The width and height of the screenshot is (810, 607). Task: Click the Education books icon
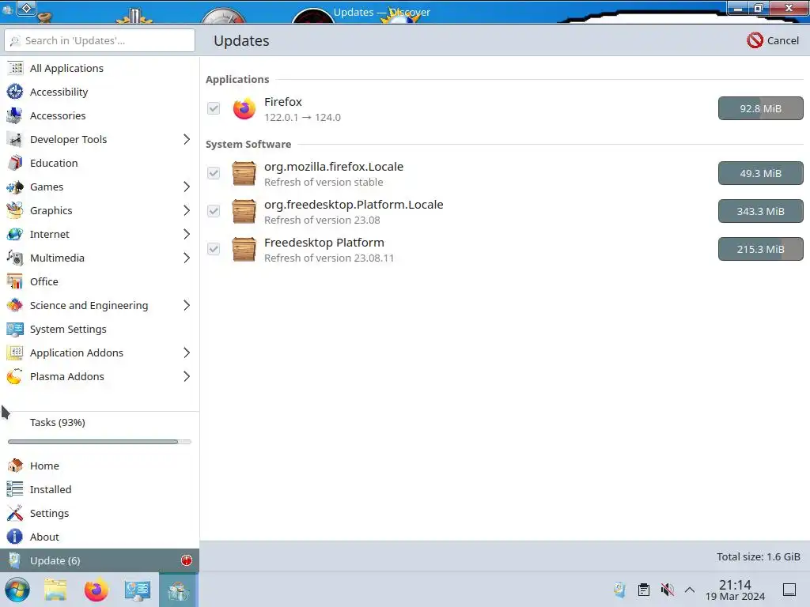[x=15, y=163]
